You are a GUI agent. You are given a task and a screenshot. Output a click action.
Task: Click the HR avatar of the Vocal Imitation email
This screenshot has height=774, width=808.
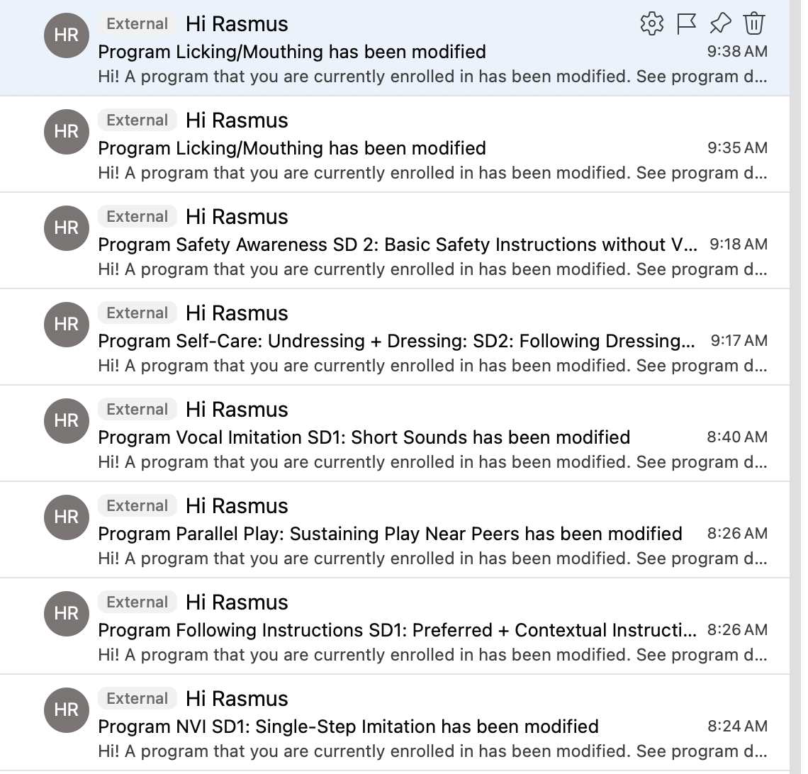coord(67,420)
